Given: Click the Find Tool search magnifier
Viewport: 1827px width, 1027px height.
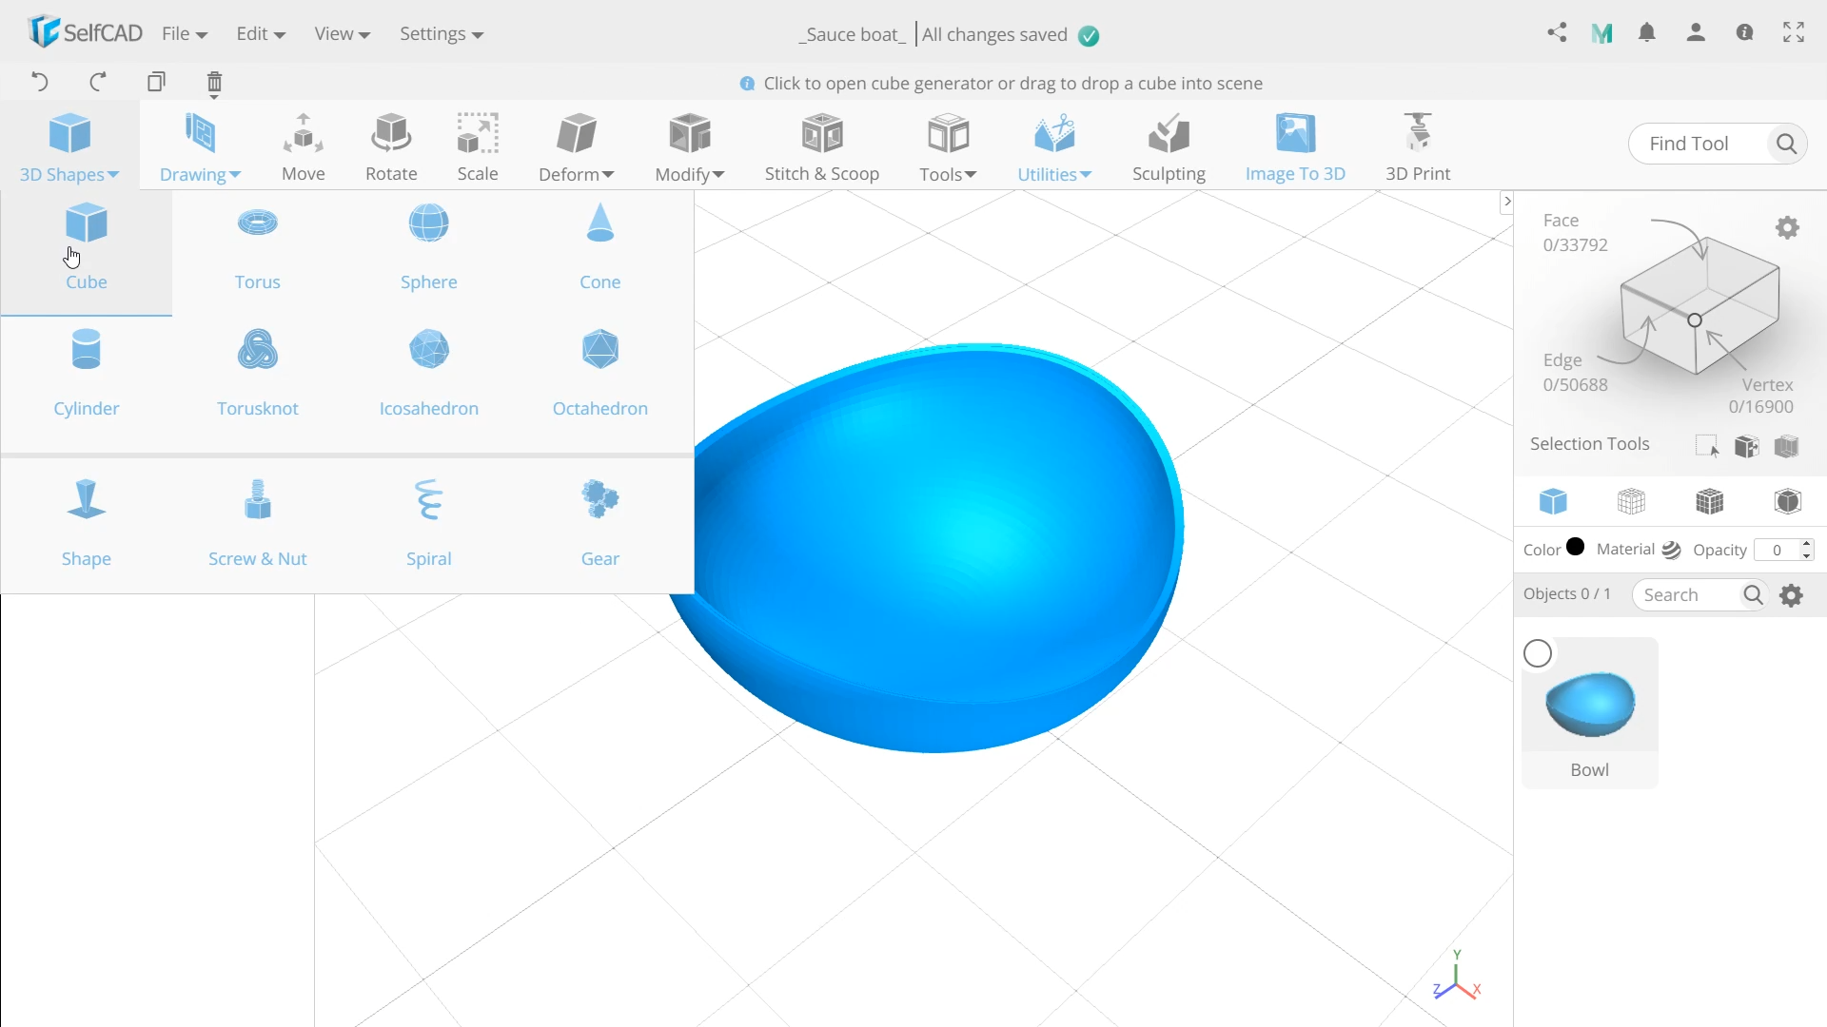Looking at the screenshot, I should point(1786,144).
